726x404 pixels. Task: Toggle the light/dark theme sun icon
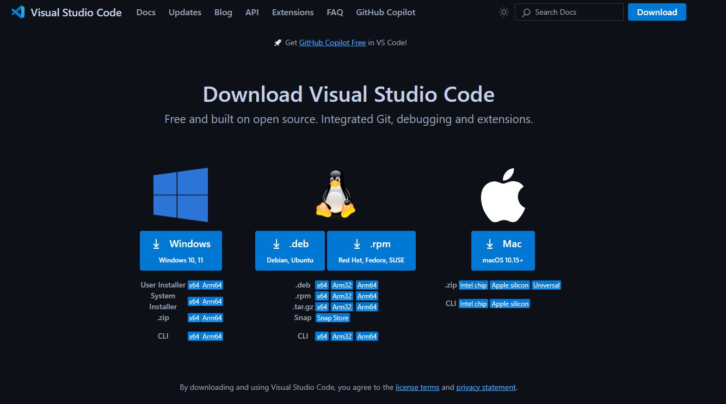[504, 12]
